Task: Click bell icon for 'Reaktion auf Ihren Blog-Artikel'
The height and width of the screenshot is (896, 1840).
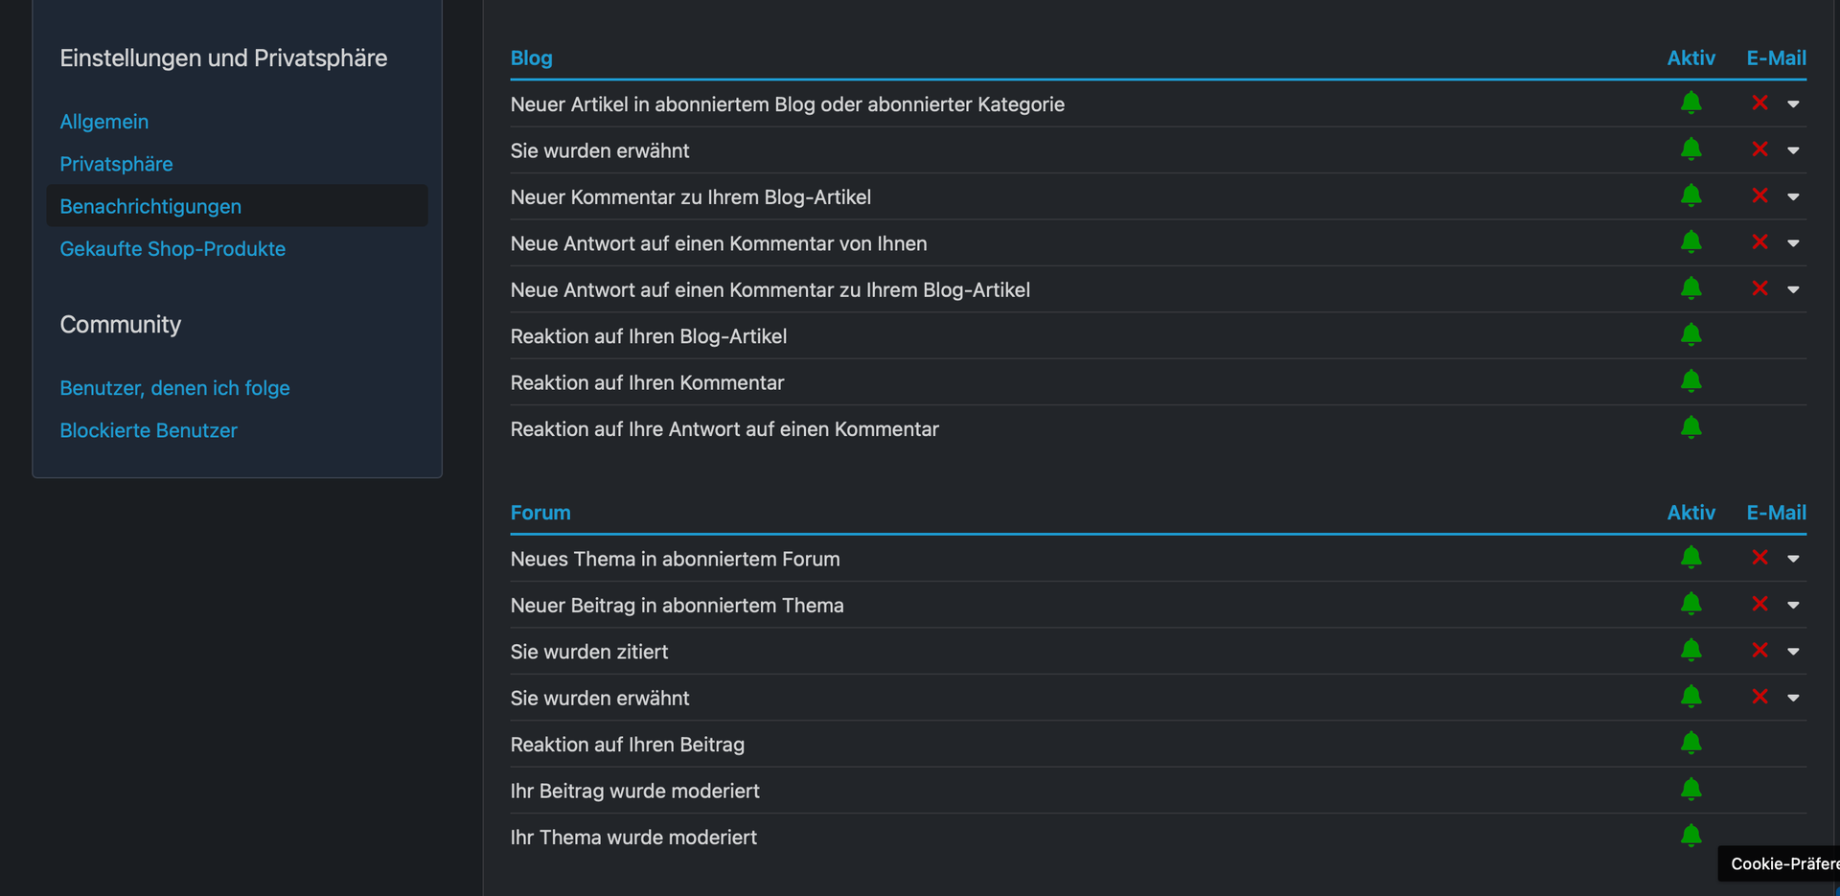Action: pos(1691,334)
